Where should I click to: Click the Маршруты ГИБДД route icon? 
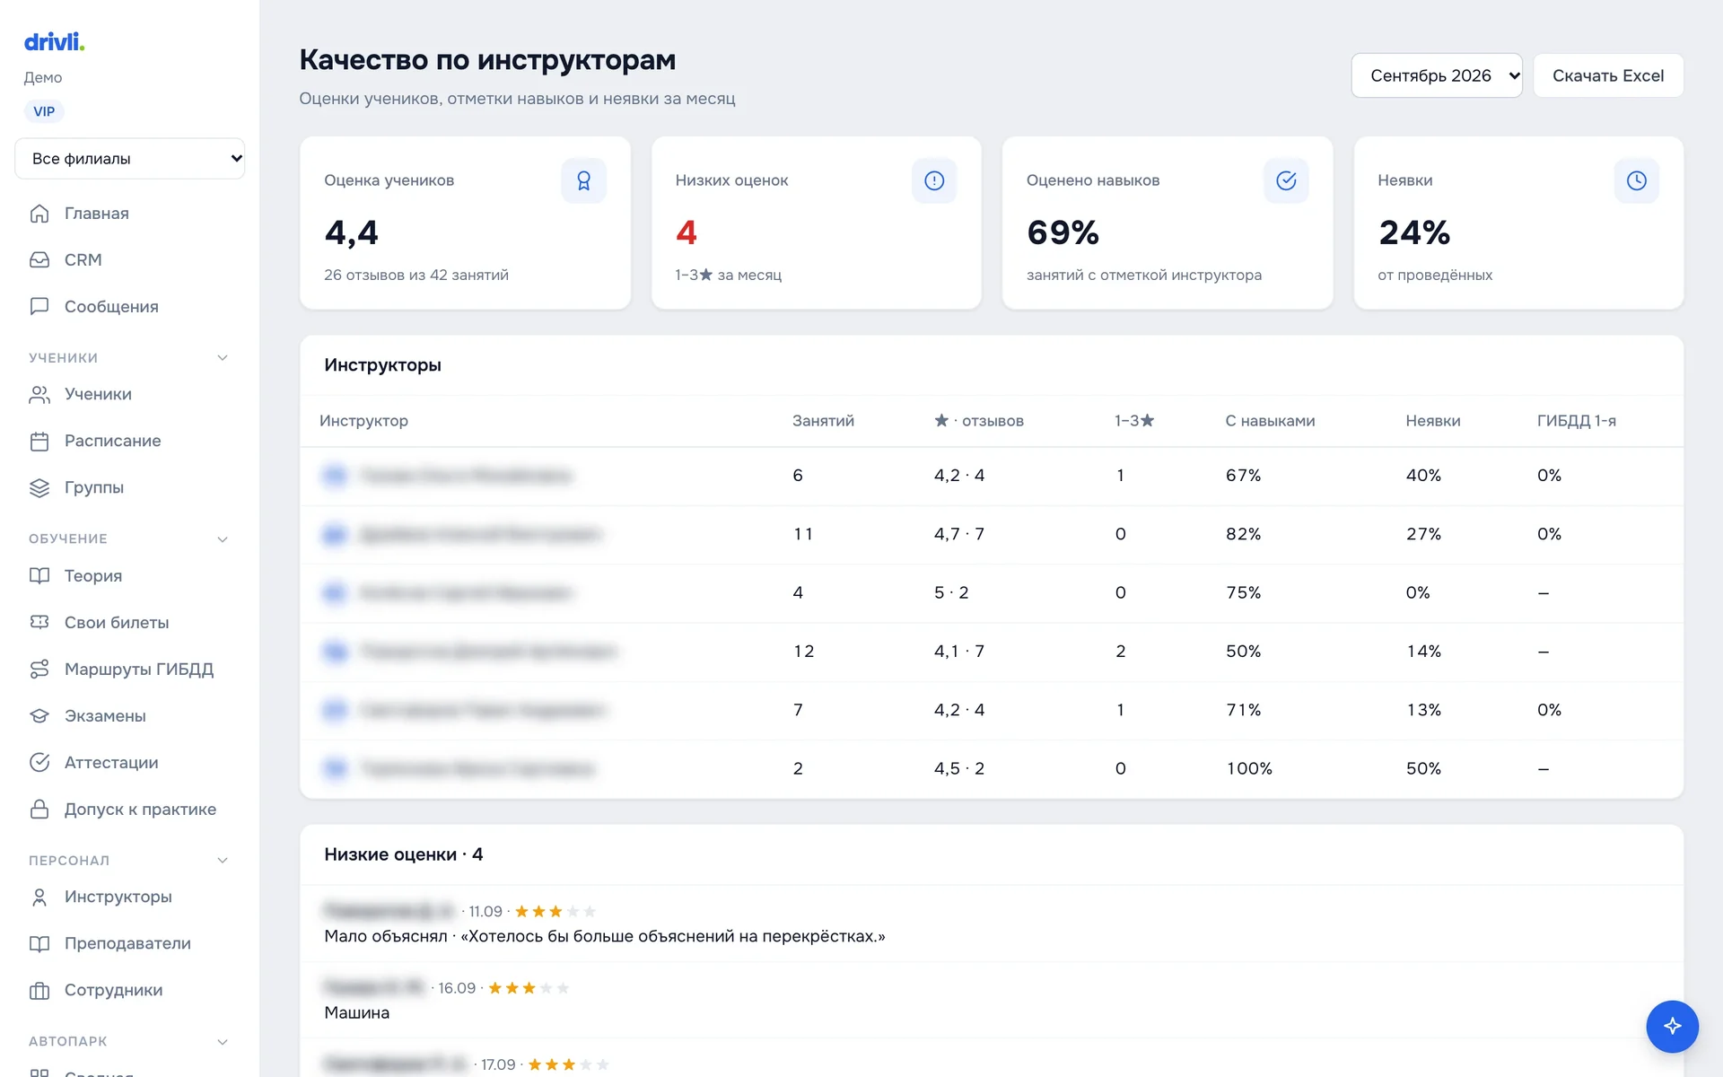[39, 670]
